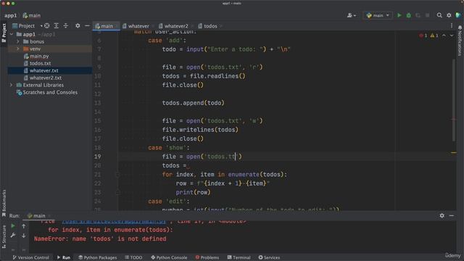Screen dimensions: 464x261
Task: Click the error count indicator
Action: click(x=423, y=36)
